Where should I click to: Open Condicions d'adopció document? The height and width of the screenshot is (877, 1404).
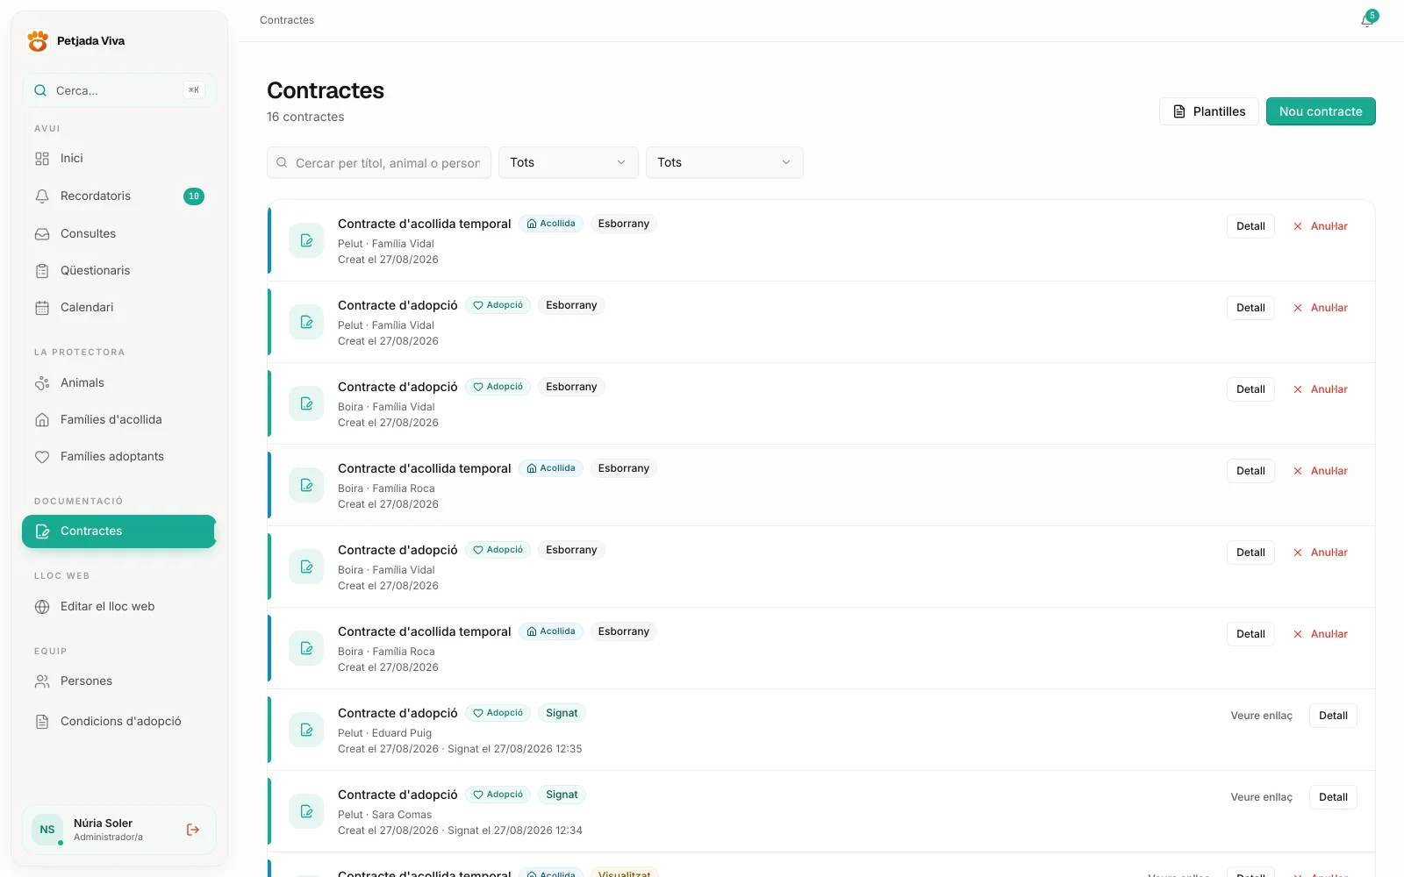point(119,722)
